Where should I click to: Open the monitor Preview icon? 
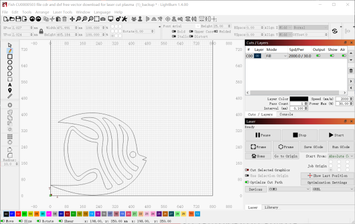click(111, 19)
